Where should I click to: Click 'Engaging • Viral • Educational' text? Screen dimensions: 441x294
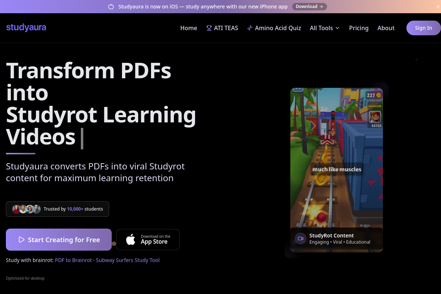pos(340,242)
